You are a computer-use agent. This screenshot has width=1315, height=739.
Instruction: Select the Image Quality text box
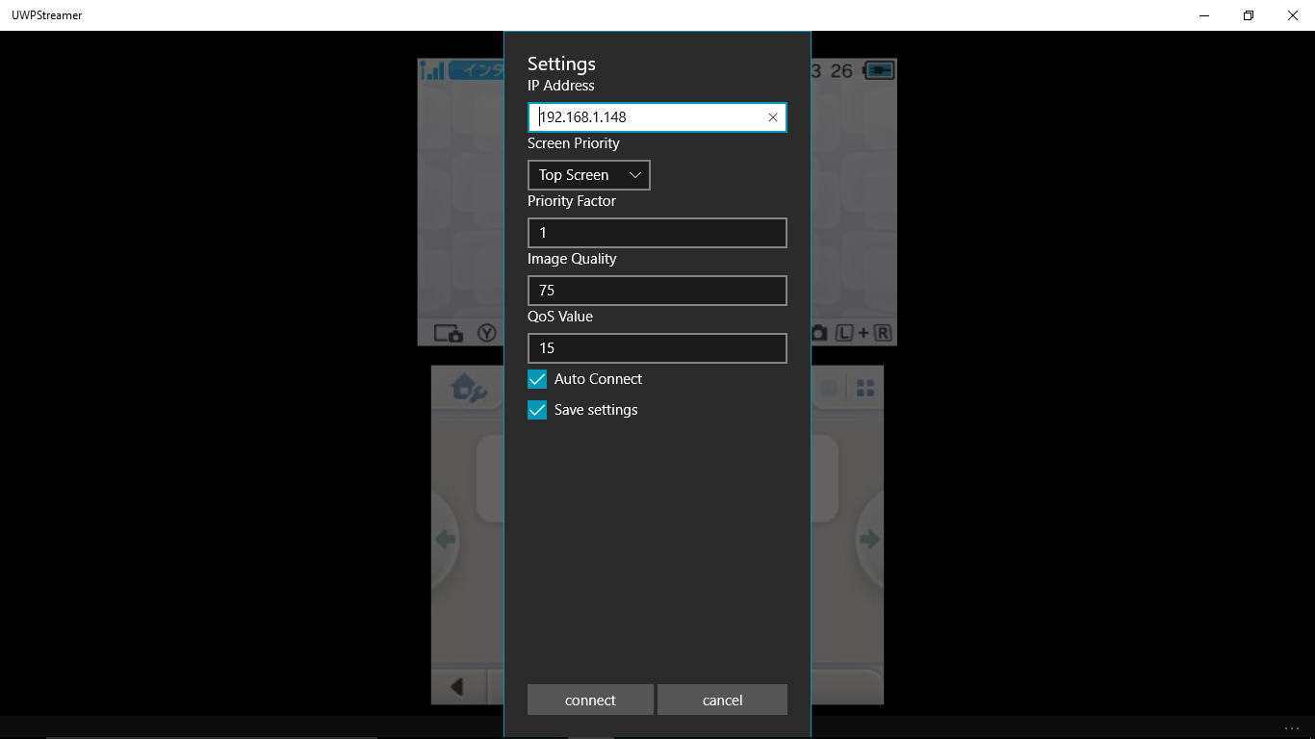[x=657, y=290]
